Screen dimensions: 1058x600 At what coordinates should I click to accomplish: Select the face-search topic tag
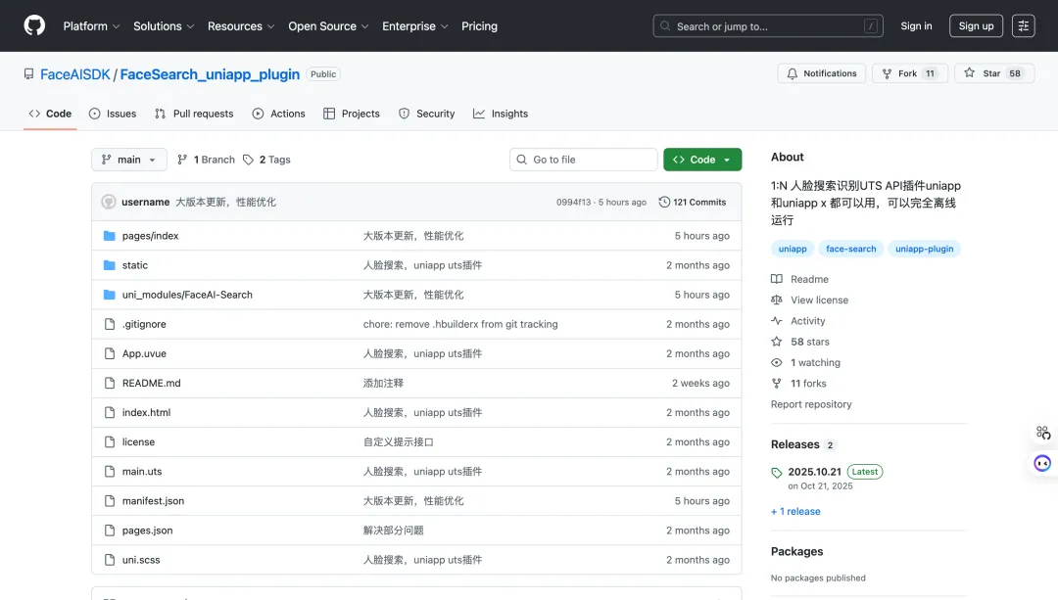(851, 249)
